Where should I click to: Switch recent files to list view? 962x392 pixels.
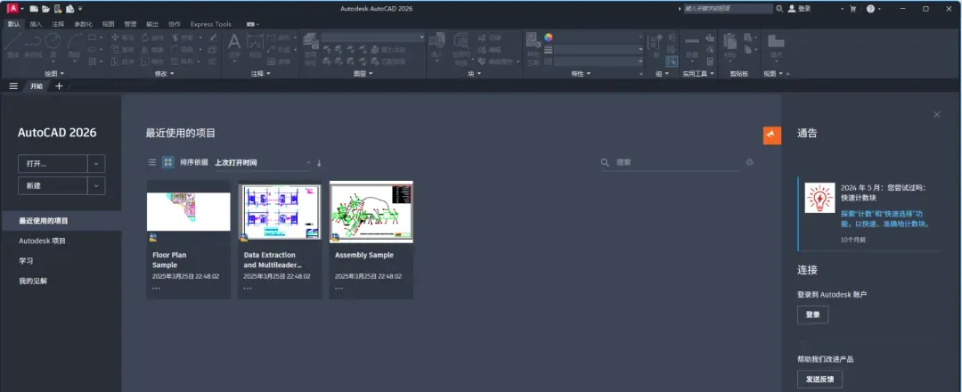tap(152, 162)
